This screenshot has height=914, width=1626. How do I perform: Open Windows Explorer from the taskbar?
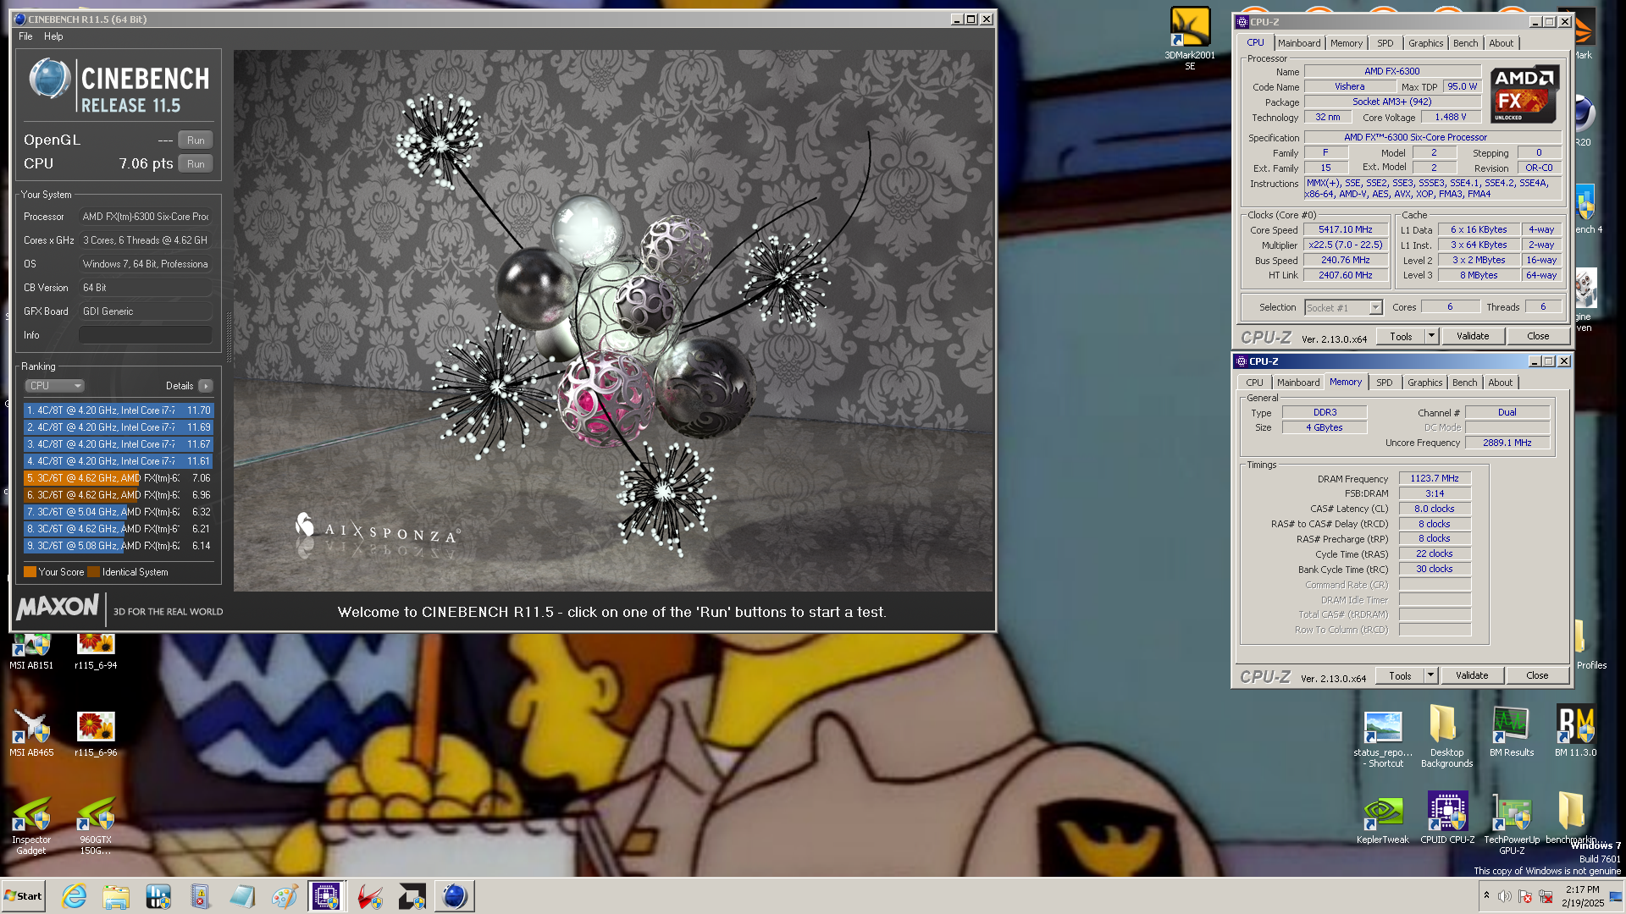click(x=116, y=896)
